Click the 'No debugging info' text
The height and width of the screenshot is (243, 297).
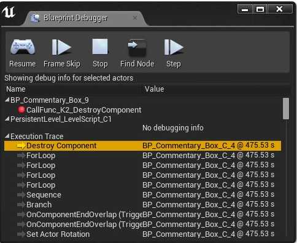tap(173, 128)
